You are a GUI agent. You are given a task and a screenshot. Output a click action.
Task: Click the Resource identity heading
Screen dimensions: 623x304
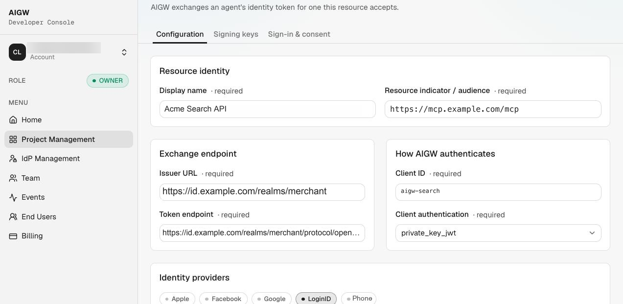point(194,71)
